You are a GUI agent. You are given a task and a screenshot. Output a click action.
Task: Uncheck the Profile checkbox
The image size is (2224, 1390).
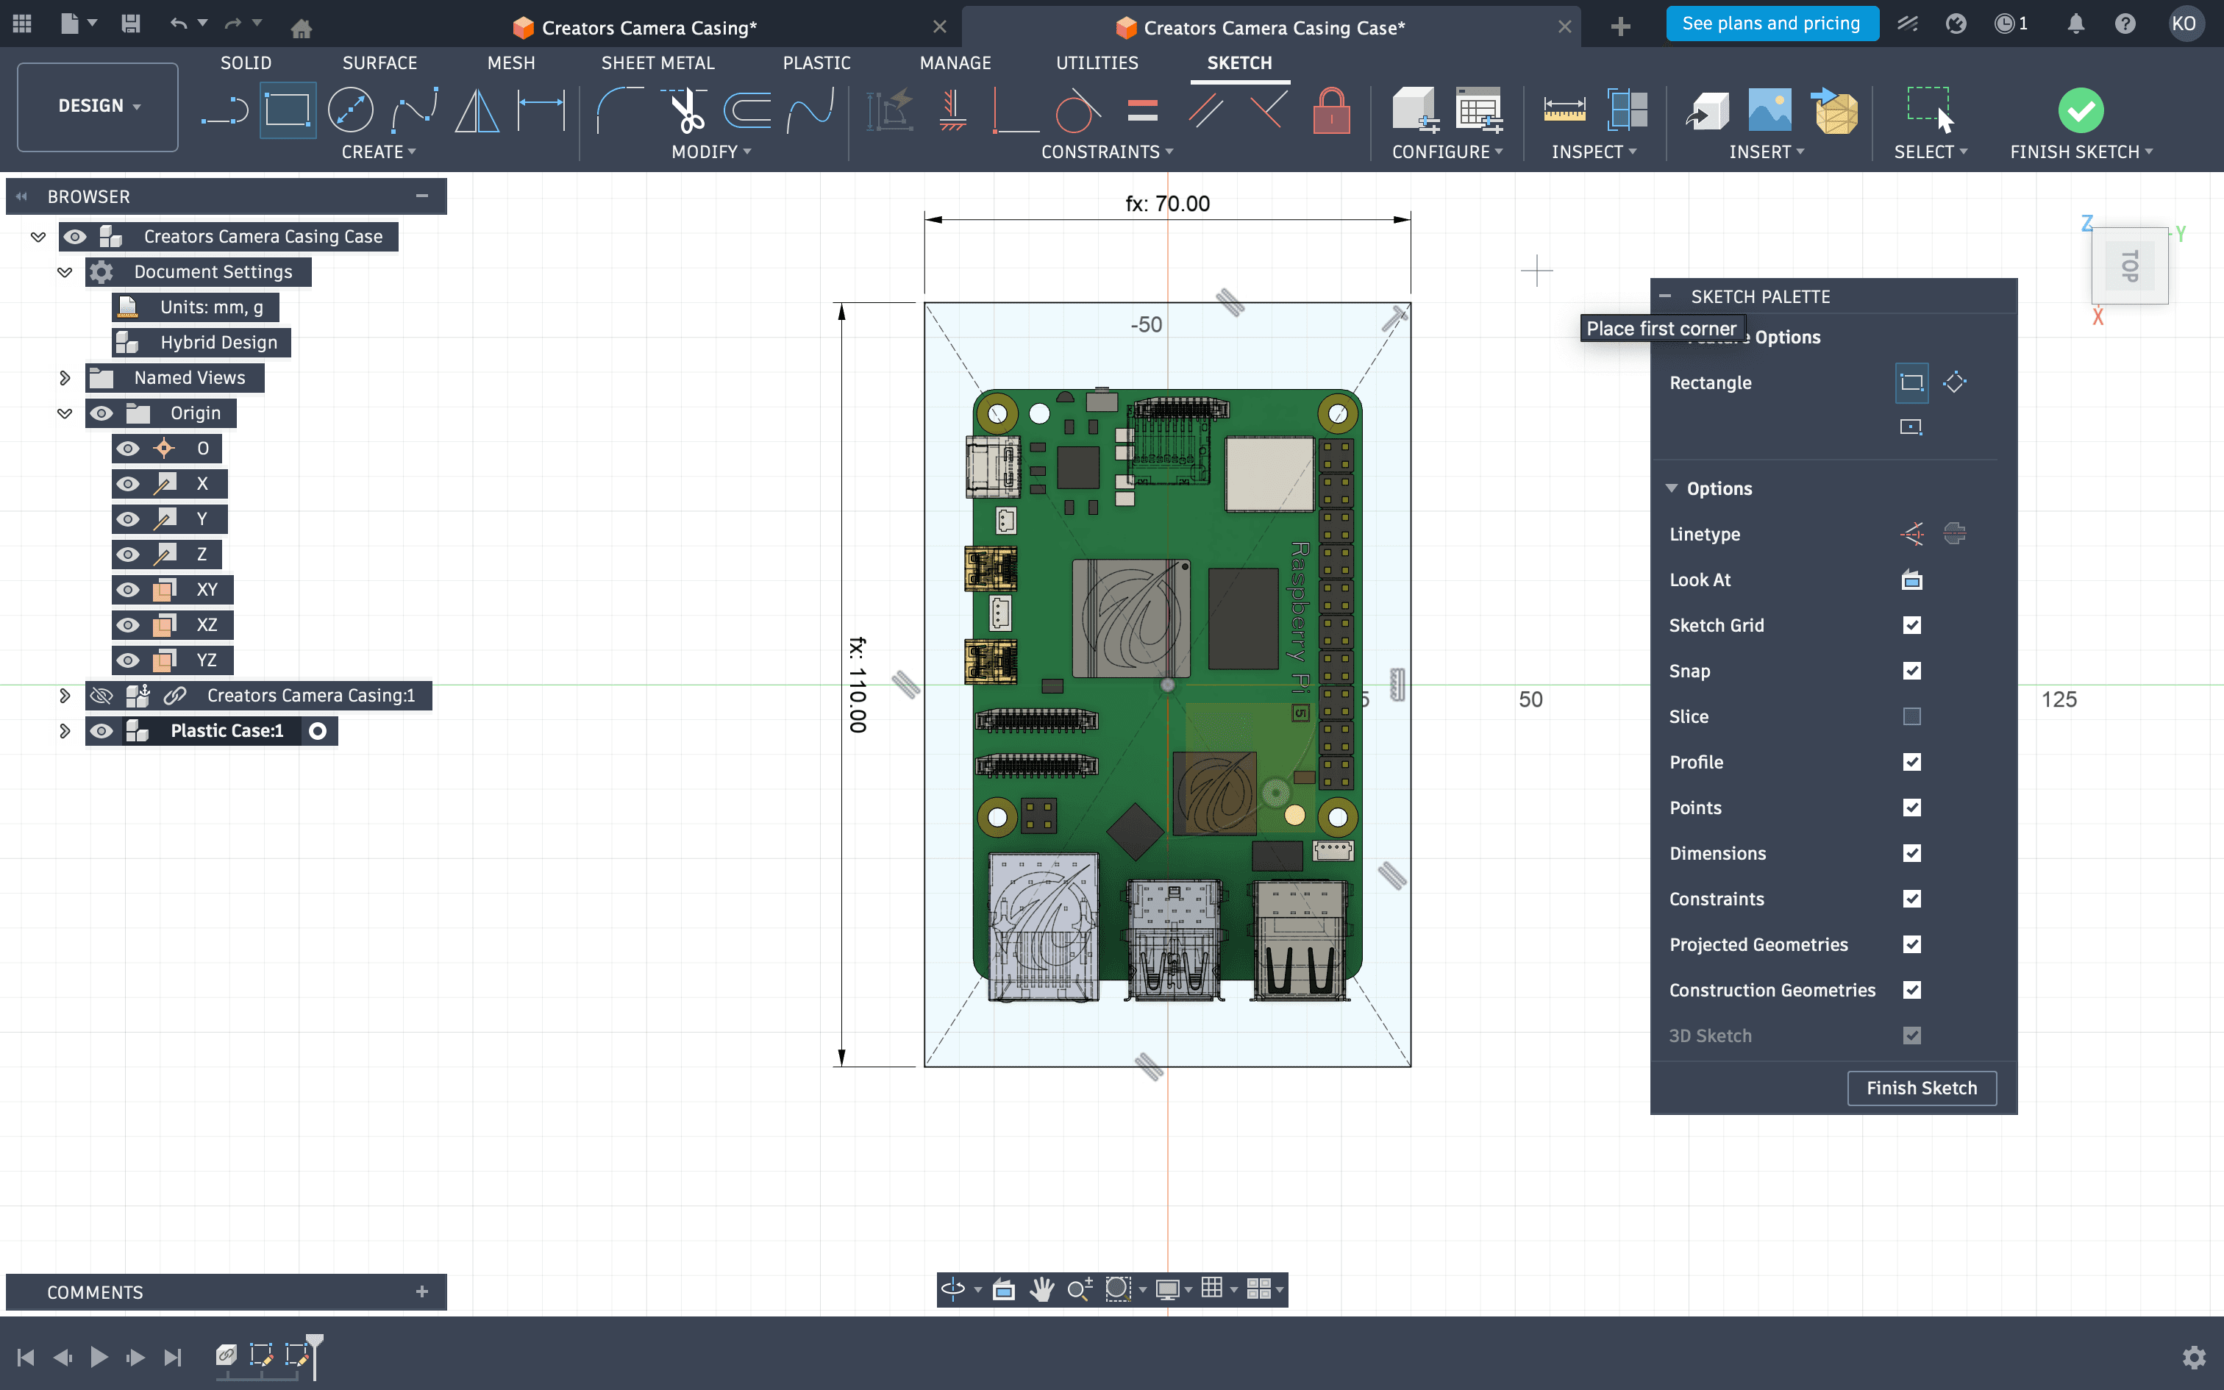[x=1912, y=762]
